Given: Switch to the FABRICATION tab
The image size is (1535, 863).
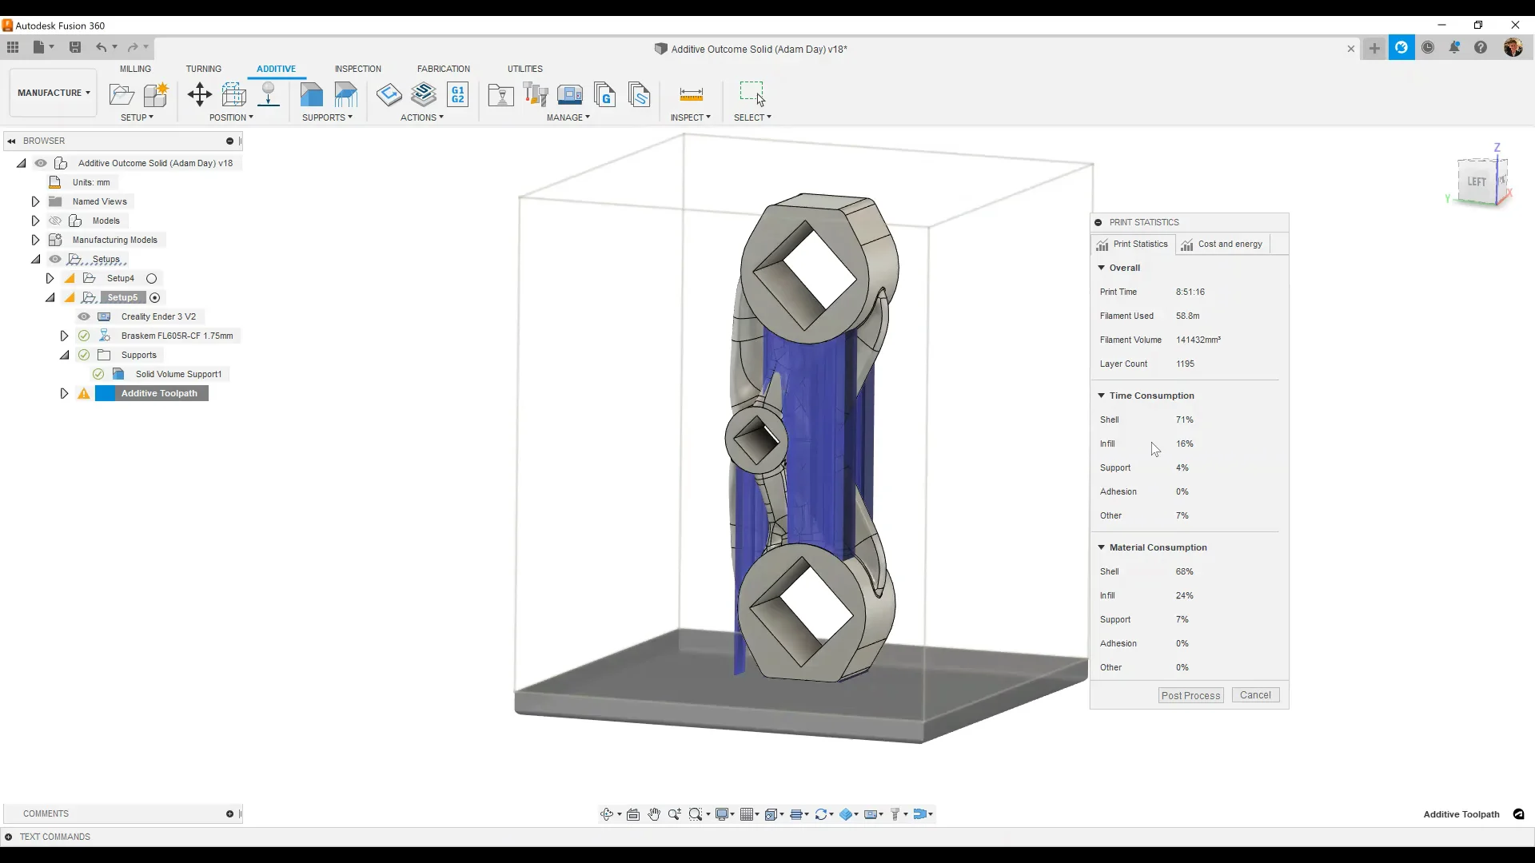Looking at the screenshot, I should click(444, 69).
